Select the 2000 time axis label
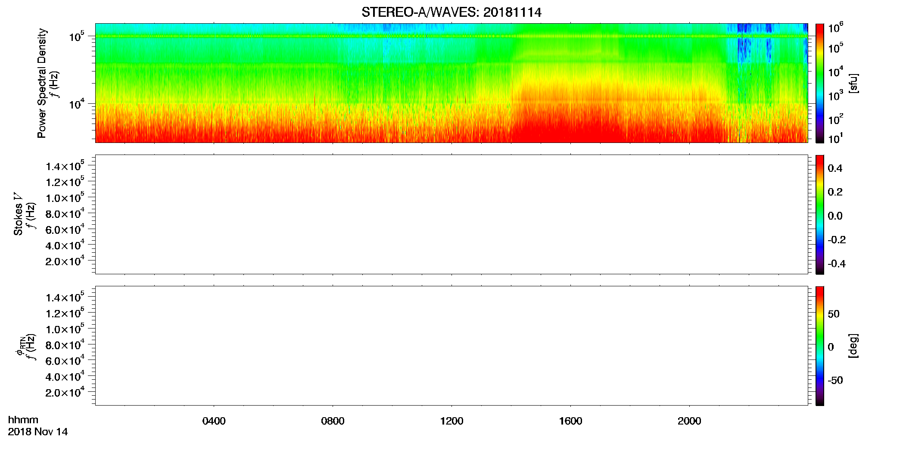 click(689, 421)
